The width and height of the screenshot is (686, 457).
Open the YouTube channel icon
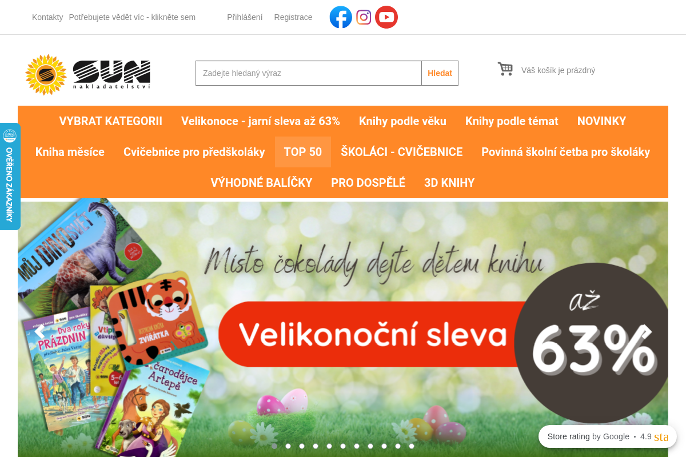[386, 17]
